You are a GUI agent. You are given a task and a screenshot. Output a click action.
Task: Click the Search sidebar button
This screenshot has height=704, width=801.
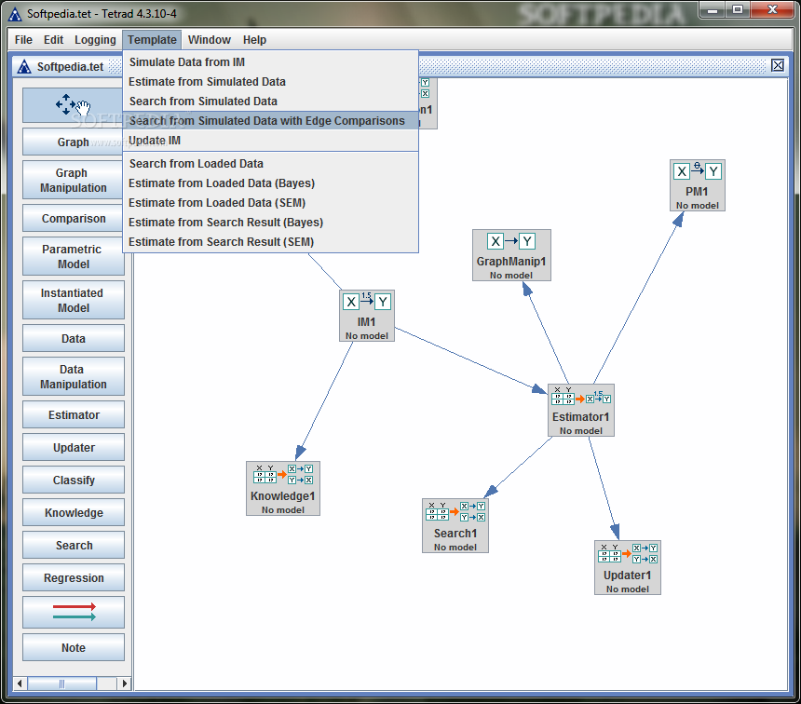click(x=73, y=545)
